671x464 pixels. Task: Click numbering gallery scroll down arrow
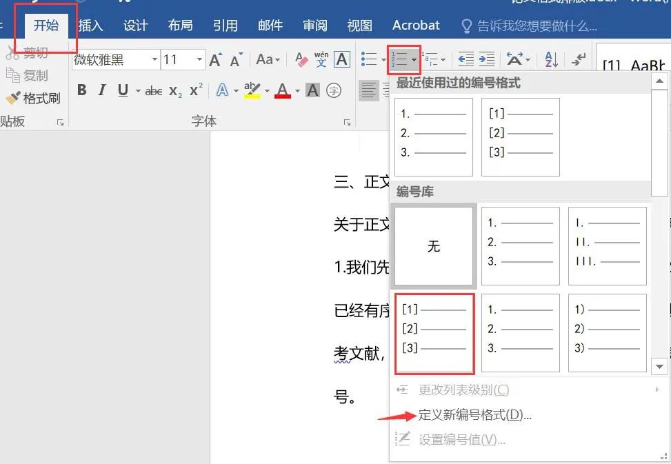pyautogui.click(x=659, y=367)
